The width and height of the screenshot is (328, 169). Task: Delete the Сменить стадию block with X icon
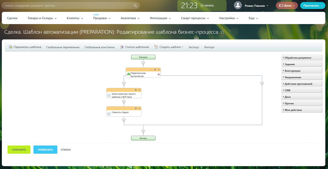[139, 108]
